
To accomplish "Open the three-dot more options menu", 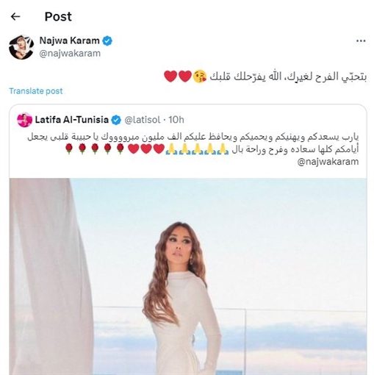I will 361,41.
